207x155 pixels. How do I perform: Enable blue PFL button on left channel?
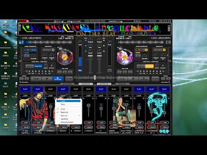pyautogui.click(x=80, y=71)
